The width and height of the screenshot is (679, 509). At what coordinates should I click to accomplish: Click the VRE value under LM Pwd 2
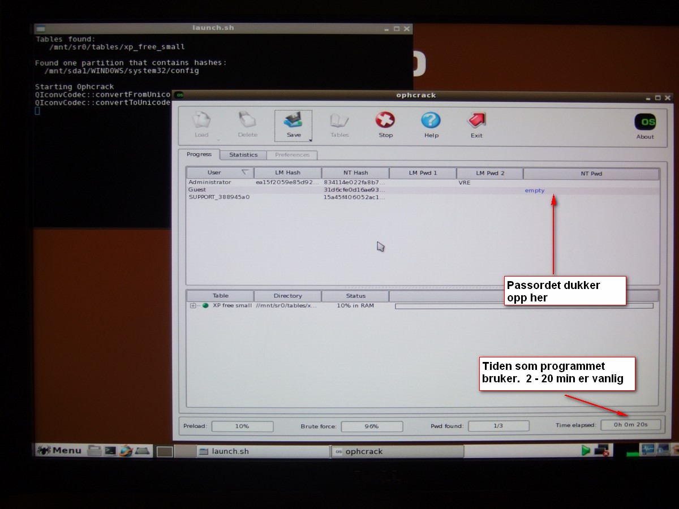[464, 183]
